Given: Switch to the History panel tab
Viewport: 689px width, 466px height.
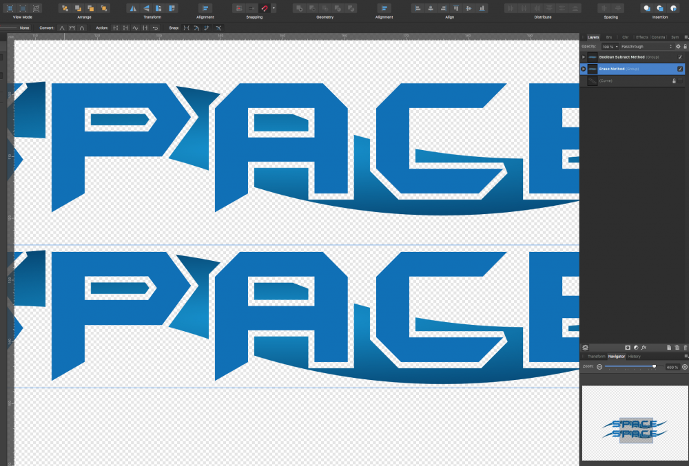Looking at the screenshot, I should point(634,357).
